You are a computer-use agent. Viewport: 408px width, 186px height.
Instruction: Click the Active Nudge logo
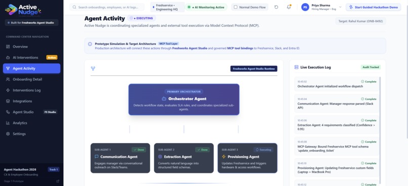(x=23, y=10)
